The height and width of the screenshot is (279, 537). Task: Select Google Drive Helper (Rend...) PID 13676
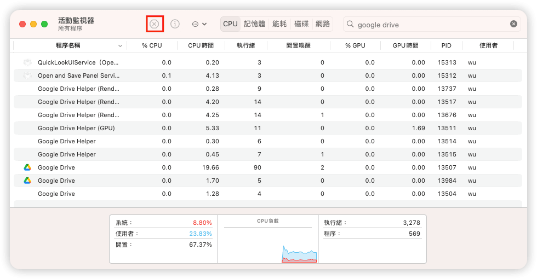[x=268, y=115]
